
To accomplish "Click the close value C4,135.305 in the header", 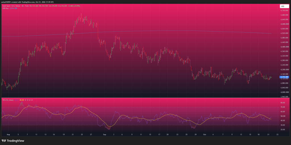I will tap(63, 6).
